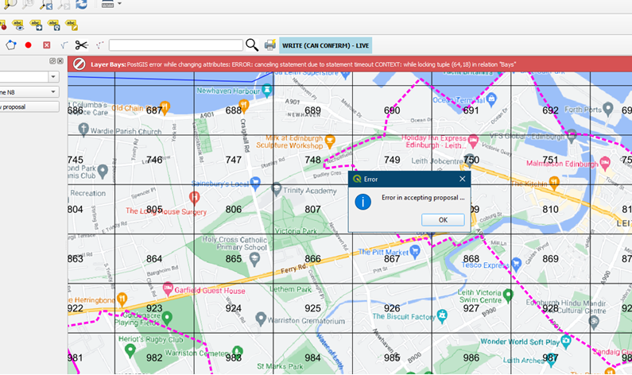Screen dimensions: 632x375
Task: Click the red X remove restriction icon
Action: [47, 45]
